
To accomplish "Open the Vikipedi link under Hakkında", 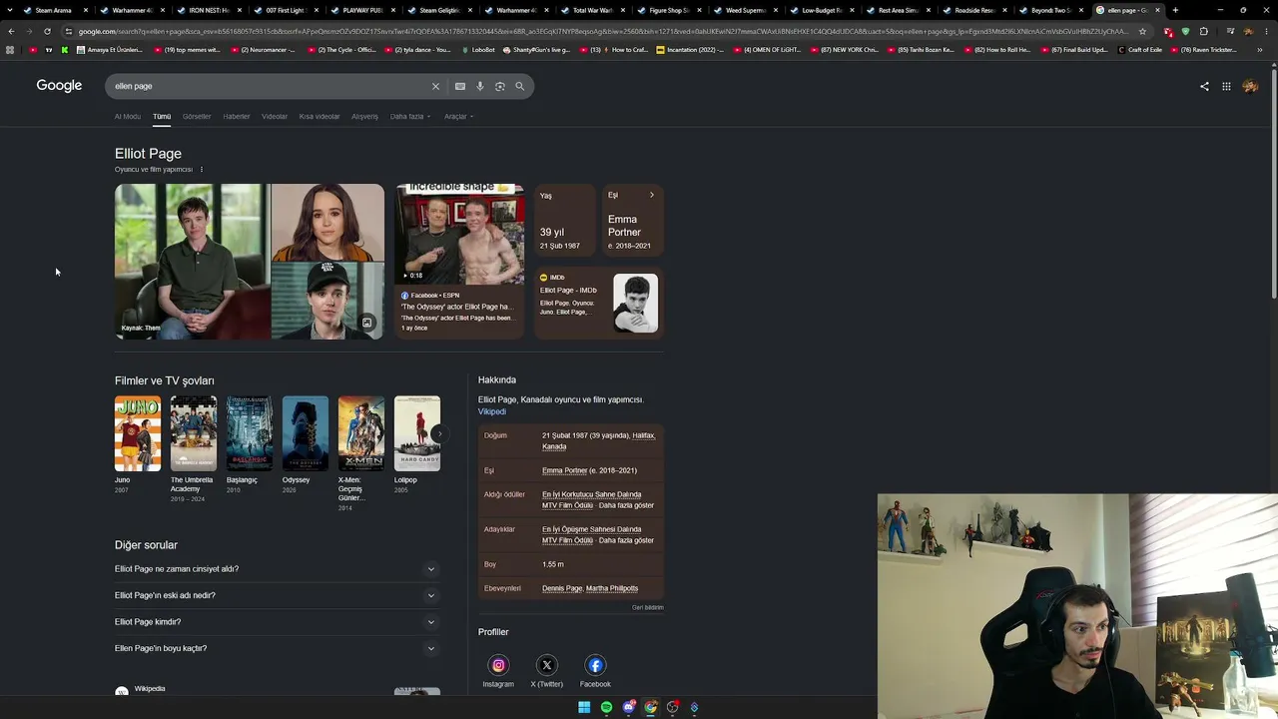I will [x=492, y=411].
